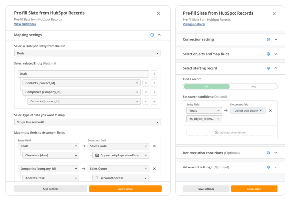Expand the Connection settings section
The width and height of the screenshot is (291, 201).
tap(276, 39)
